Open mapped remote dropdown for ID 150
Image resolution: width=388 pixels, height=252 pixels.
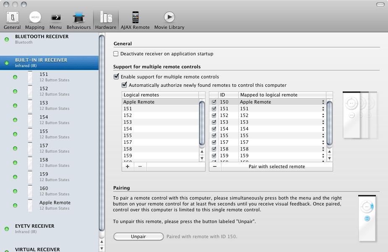[323, 102]
